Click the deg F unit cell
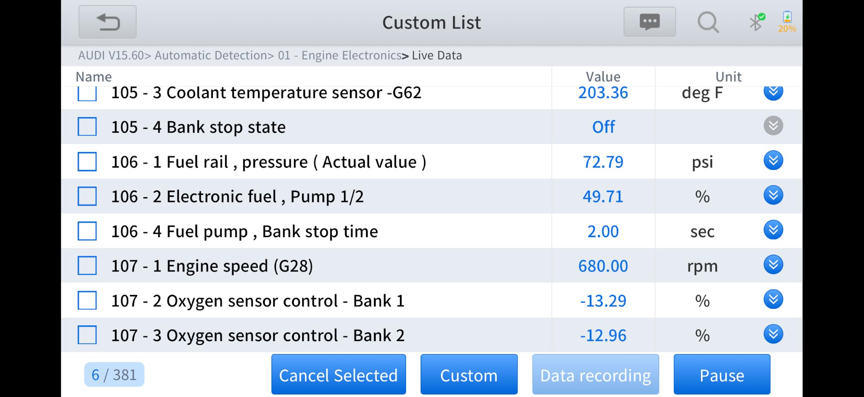The width and height of the screenshot is (864, 397). coord(702,94)
